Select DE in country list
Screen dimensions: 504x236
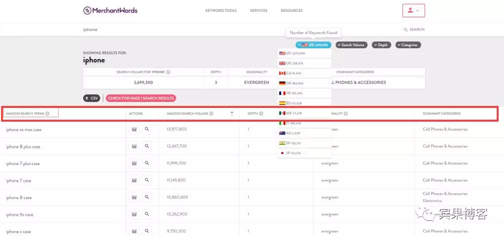pyautogui.click(x=304, y=83)
